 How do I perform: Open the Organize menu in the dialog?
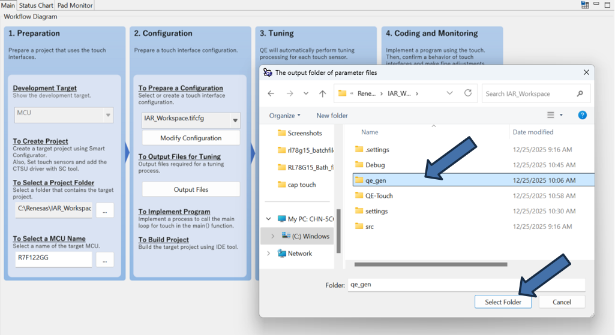click(x=284, y=115)
